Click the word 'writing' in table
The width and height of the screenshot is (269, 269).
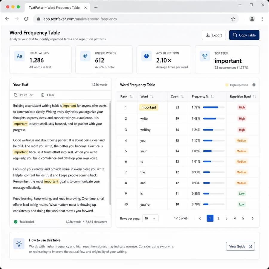146,130
